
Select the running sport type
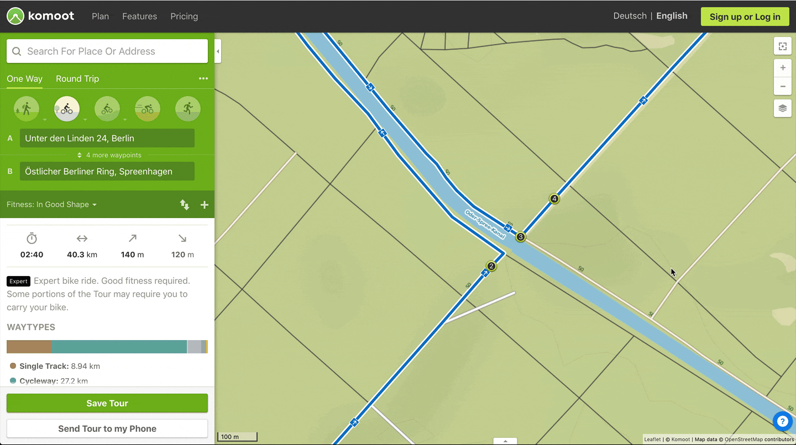188,109
